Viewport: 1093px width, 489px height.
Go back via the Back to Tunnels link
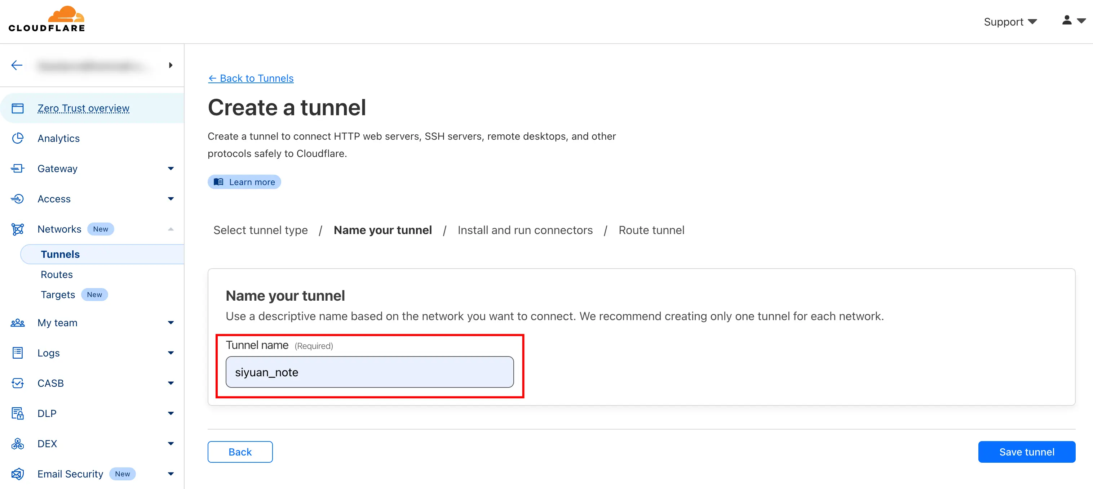(x=251, y=78)
